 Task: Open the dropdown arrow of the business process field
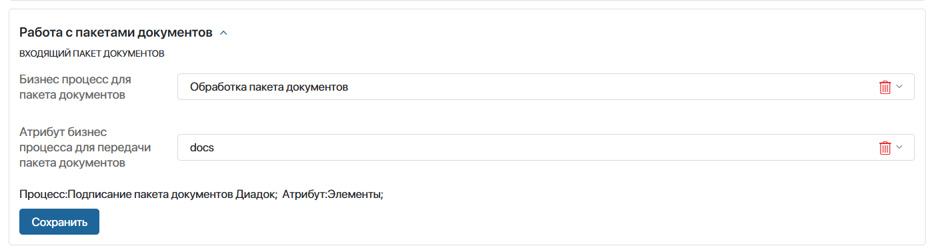(899, 87)
